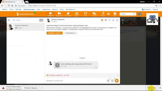Click the browser address bar URL
Viewport: 162px width, 91px height.
(42, 6)
